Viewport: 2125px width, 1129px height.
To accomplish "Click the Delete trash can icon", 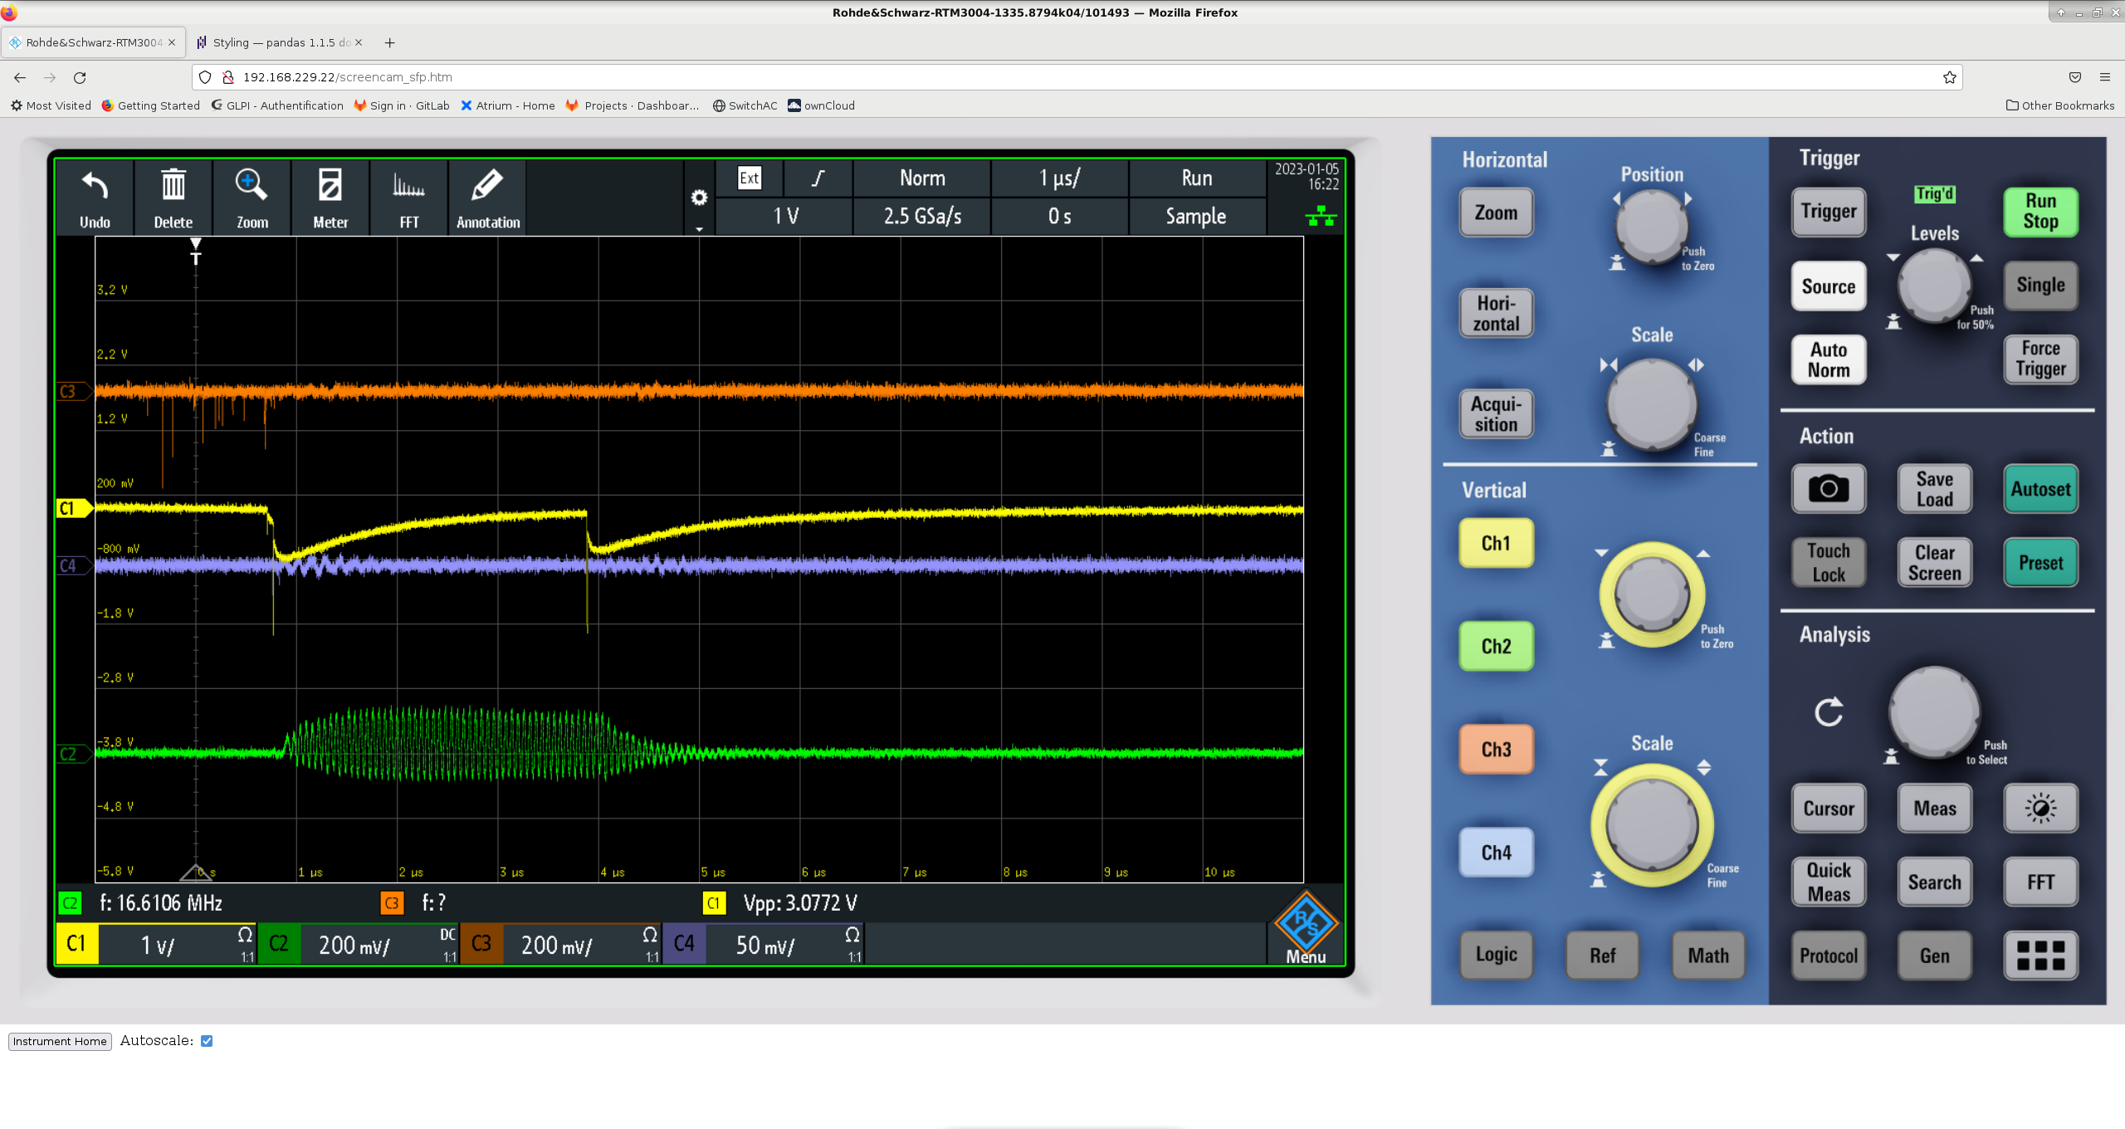I will pyautogui.click(x=173, y=187).
